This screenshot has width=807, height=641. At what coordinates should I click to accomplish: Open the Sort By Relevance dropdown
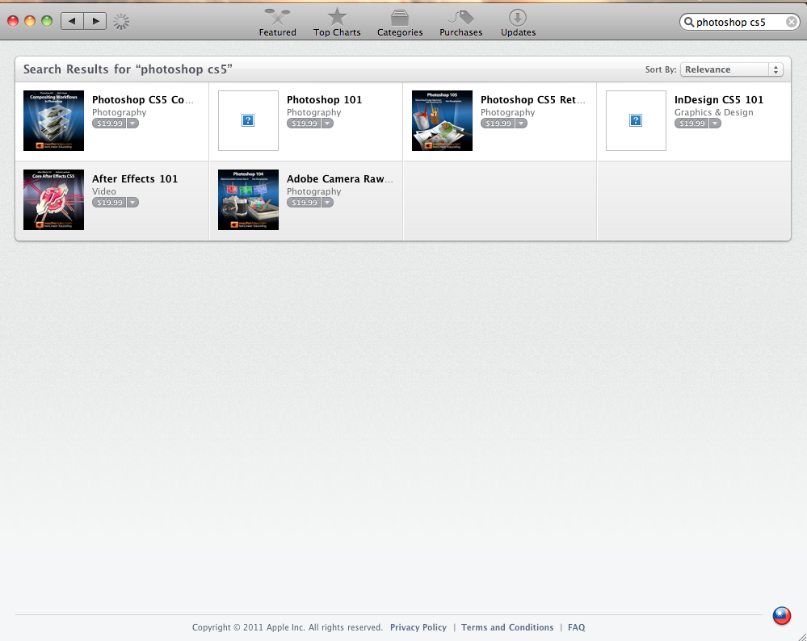[731, 69]
